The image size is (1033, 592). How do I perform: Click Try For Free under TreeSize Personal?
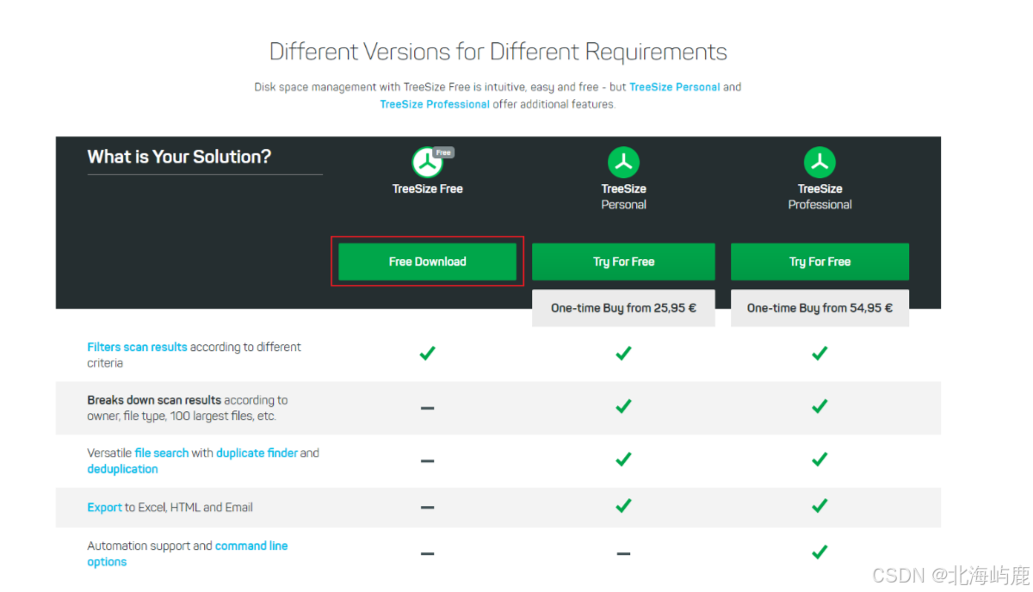click(623, 262)
